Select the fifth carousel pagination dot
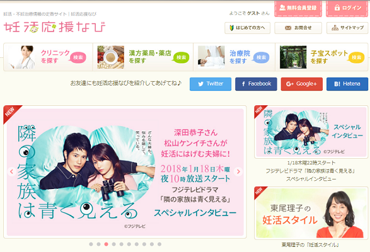The image size is (370, 252). pos(121,244)
